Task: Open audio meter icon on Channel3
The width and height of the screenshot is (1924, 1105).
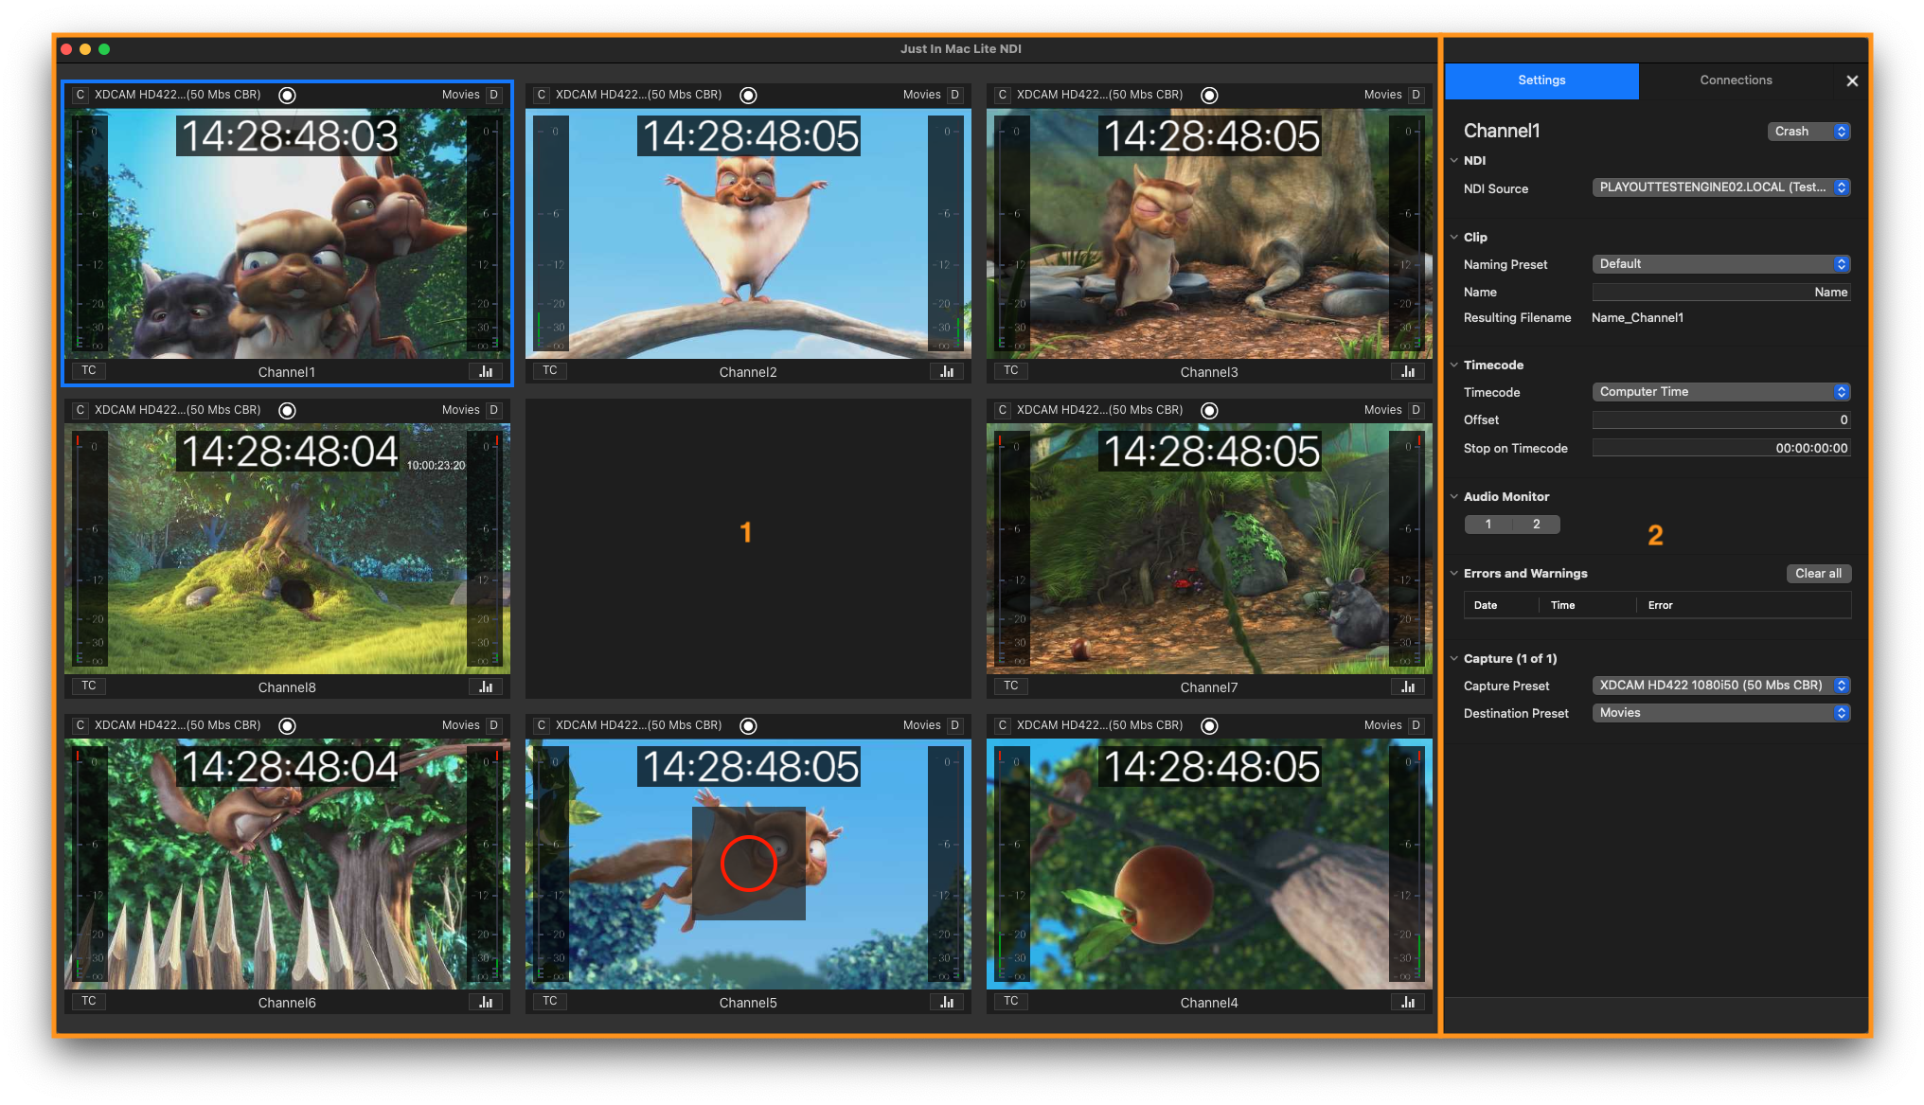Action: pos(1408,371)
